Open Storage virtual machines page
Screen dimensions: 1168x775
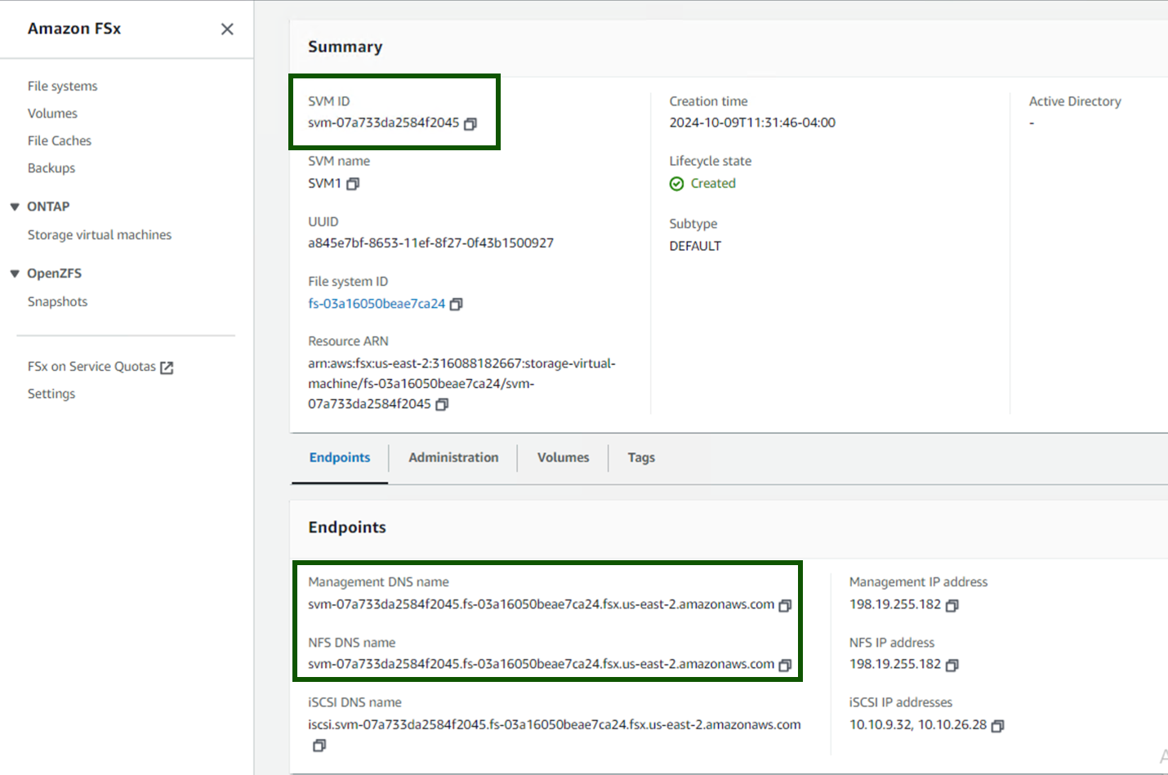100,235
